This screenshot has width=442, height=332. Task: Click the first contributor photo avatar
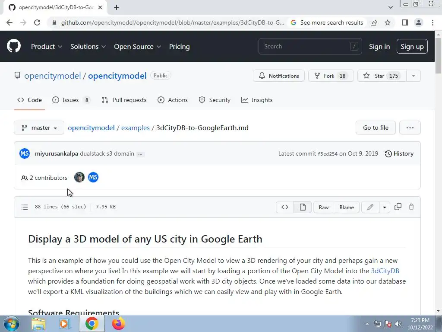click(x=79, y=177)
